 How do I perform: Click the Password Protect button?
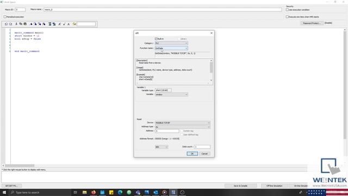(x=312, y=23)
